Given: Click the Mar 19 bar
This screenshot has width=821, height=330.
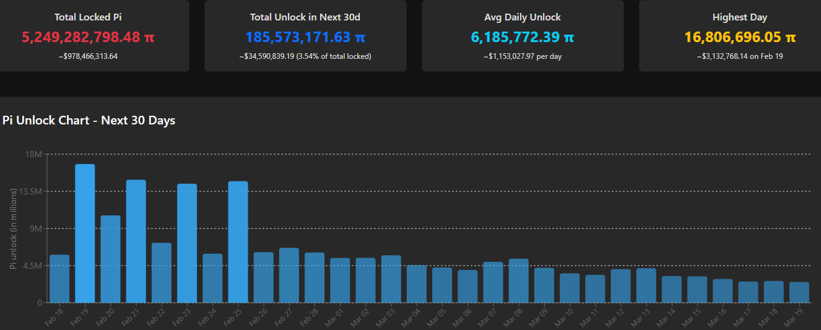Looking at the screenshot, I should (799, 292).
